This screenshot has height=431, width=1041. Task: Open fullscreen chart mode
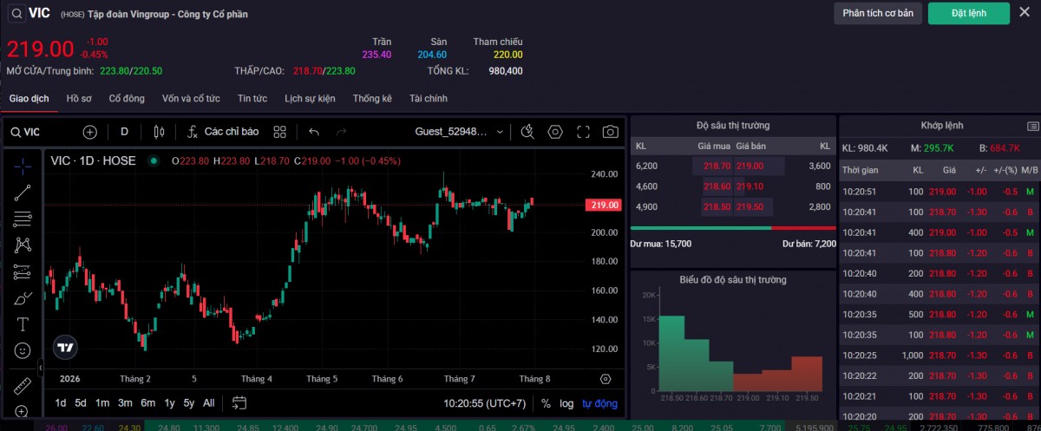click(x=583, y=132)
